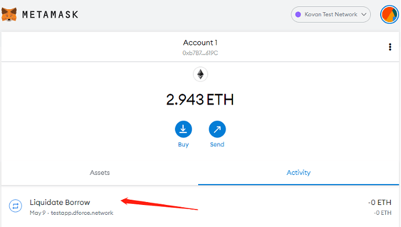This screenshot has width=401, height=227.
Task: Click the -0 ETH transaction amount
Action: click(379, 203)
